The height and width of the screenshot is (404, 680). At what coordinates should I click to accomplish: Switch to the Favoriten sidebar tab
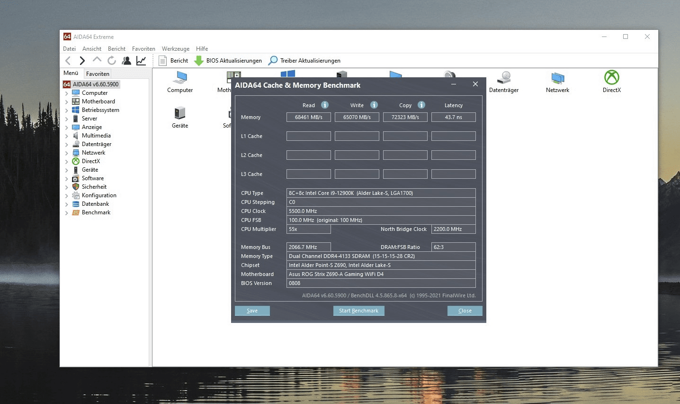(98, 73)
